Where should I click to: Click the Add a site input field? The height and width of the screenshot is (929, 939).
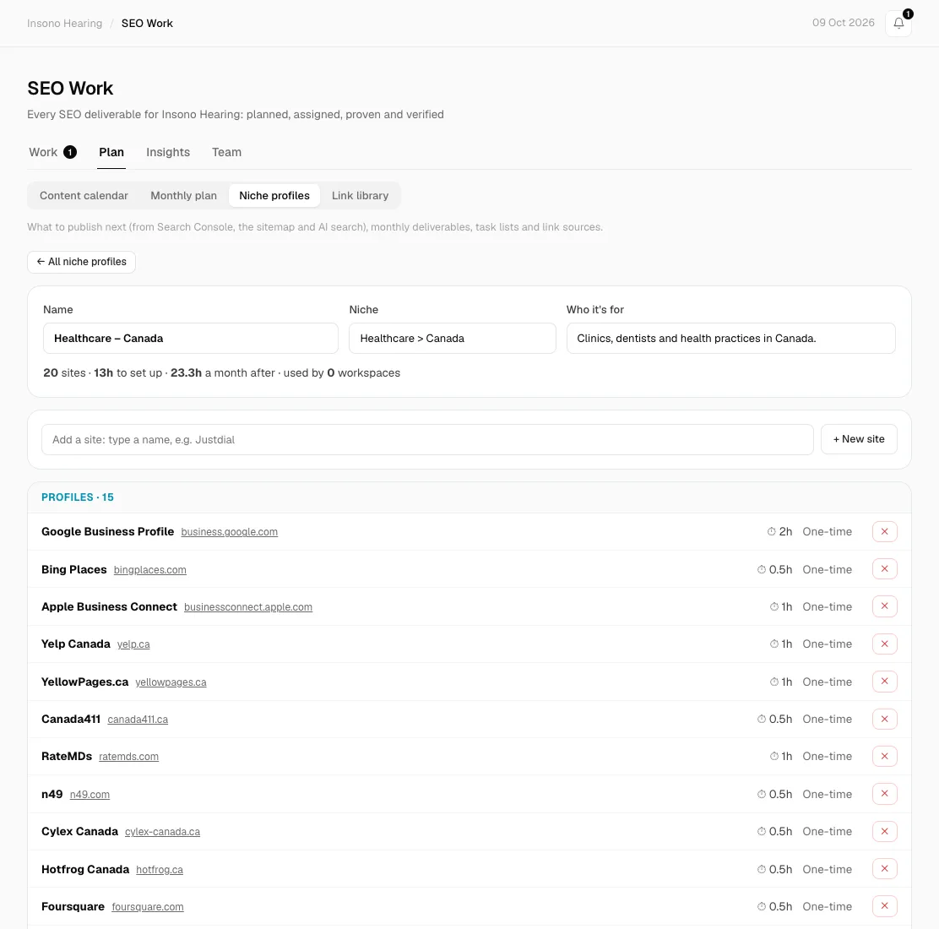point(427,440)
